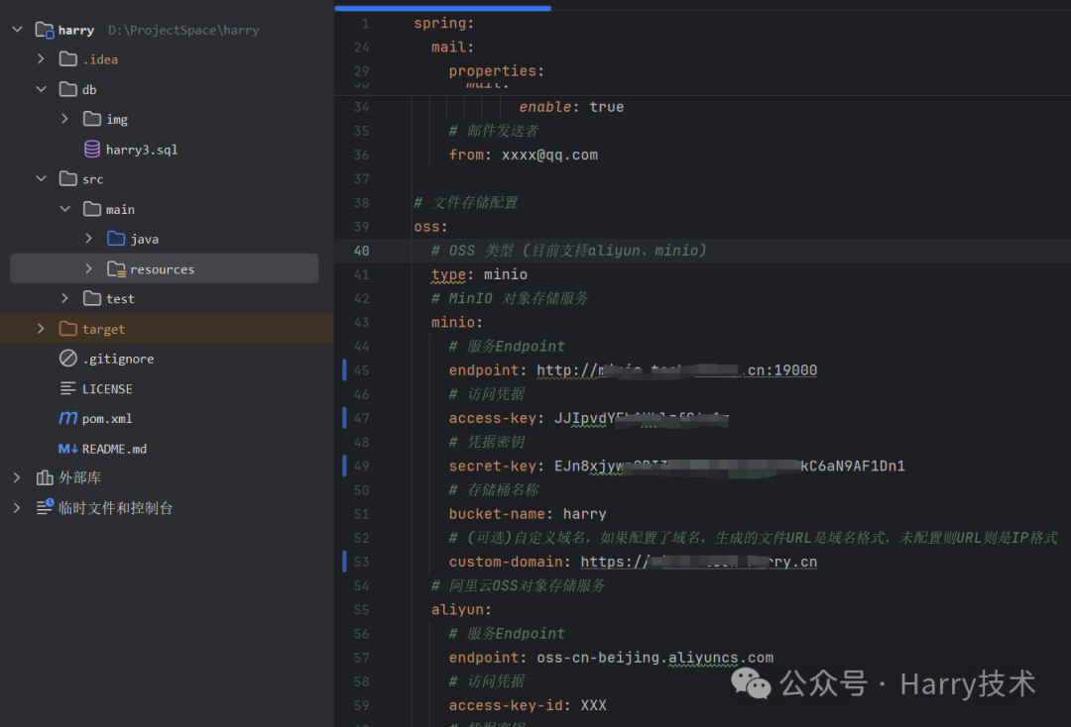Click gutter line number 40

361,251
